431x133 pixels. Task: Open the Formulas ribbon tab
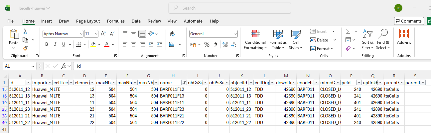(x=116, y=21)
